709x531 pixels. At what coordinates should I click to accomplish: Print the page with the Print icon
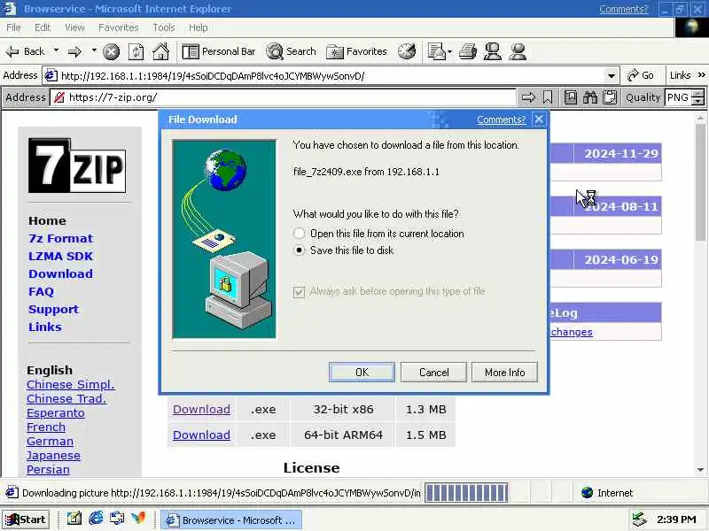point(468,51)
